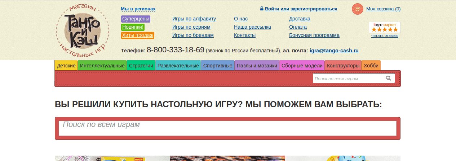Click the magnifier icon in the red search bar

tap(388, 79)
